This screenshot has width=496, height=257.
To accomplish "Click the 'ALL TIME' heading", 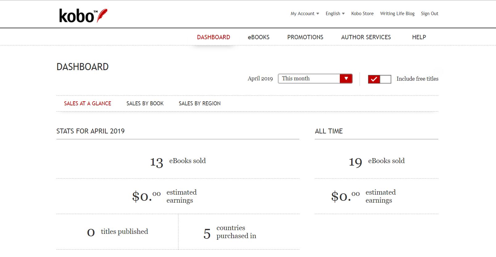I will coord(329,131).
